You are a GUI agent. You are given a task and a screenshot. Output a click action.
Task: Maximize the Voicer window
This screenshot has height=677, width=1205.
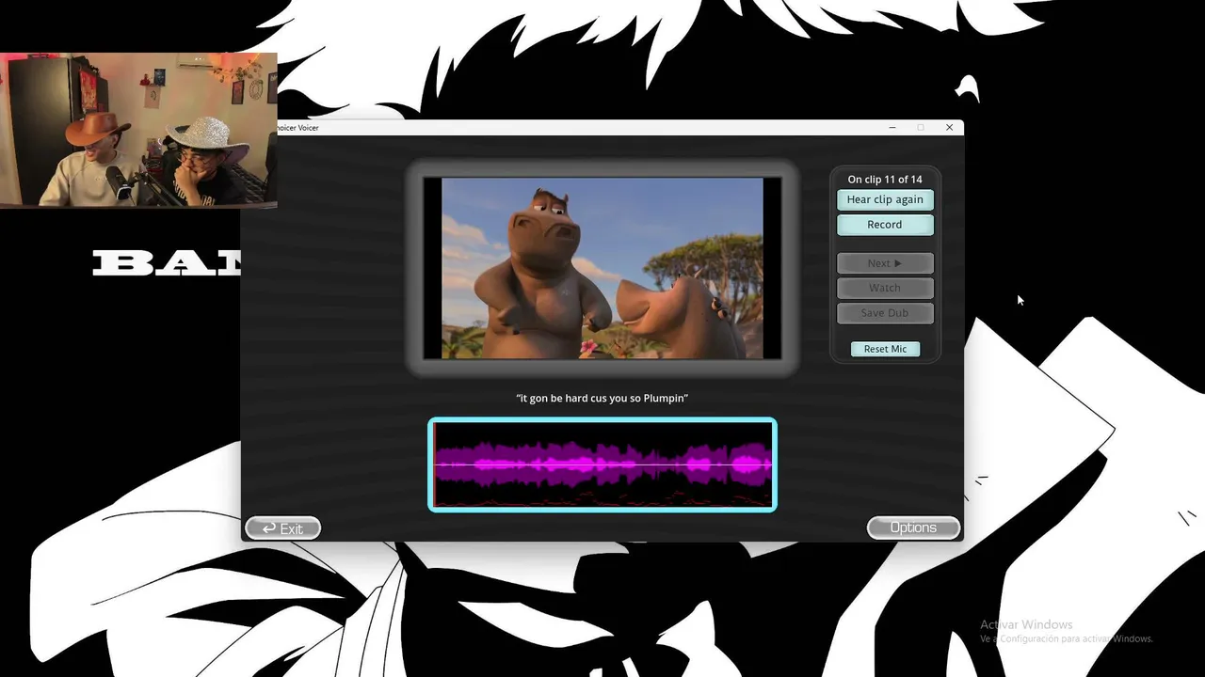point(921,127)
